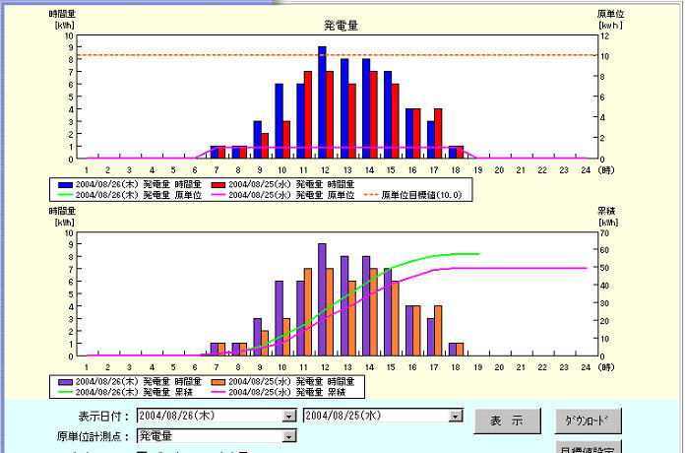The image size is (685, 453).
Task: Click the 表示 button
Action: pyautogui.click(x=507, y=421)
